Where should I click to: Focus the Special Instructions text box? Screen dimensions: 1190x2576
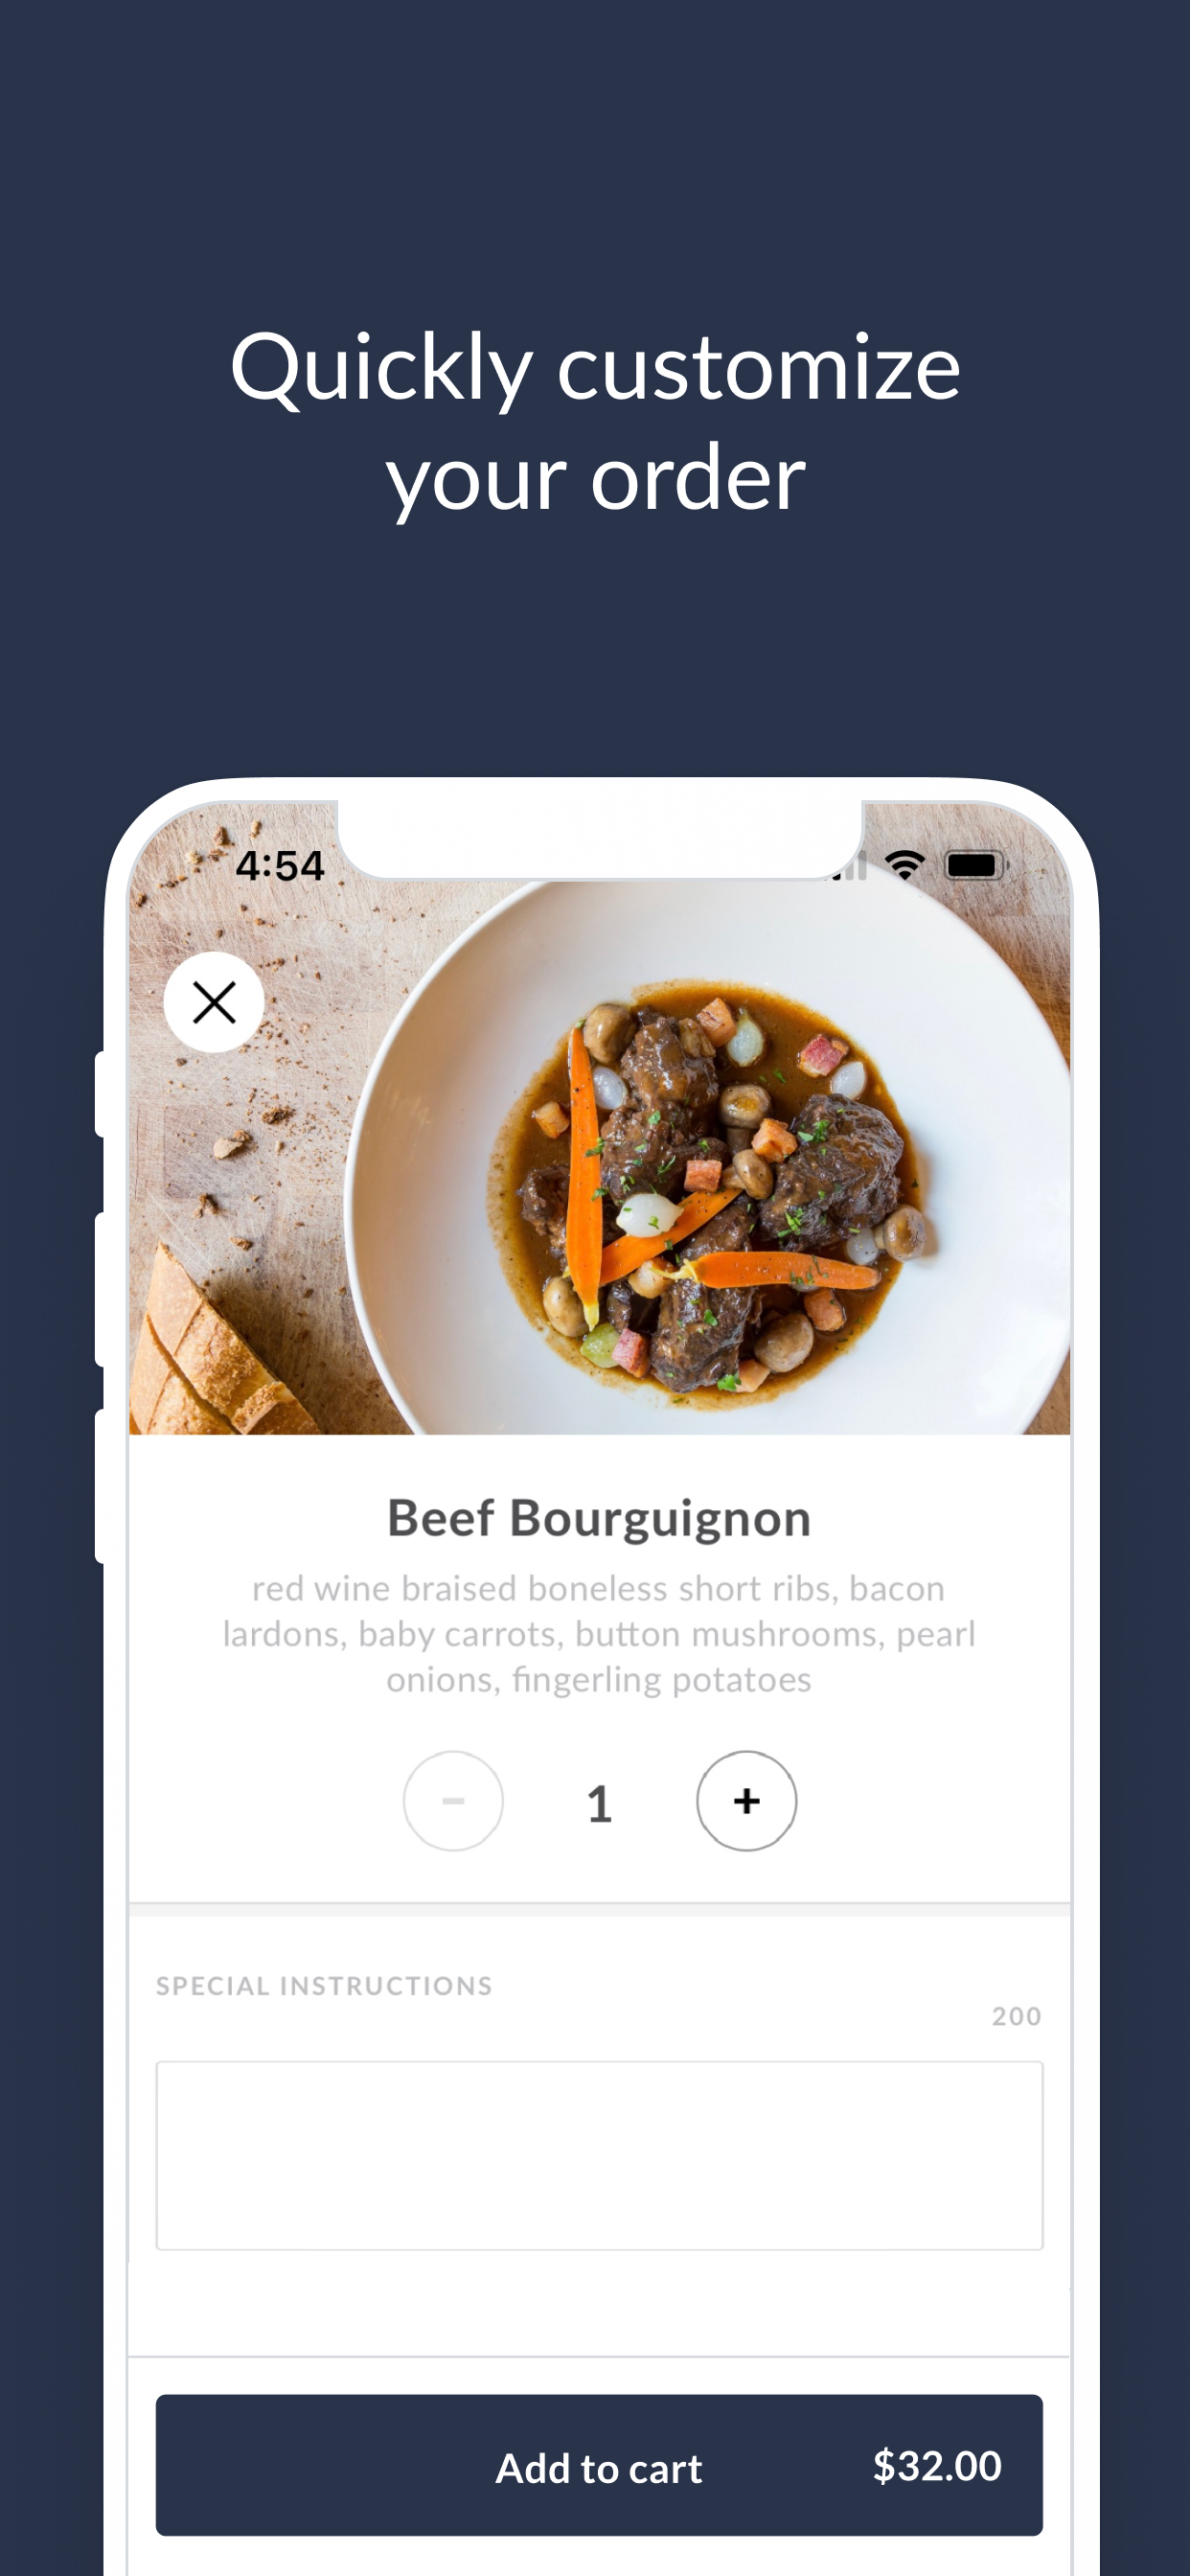(599, 2155)
